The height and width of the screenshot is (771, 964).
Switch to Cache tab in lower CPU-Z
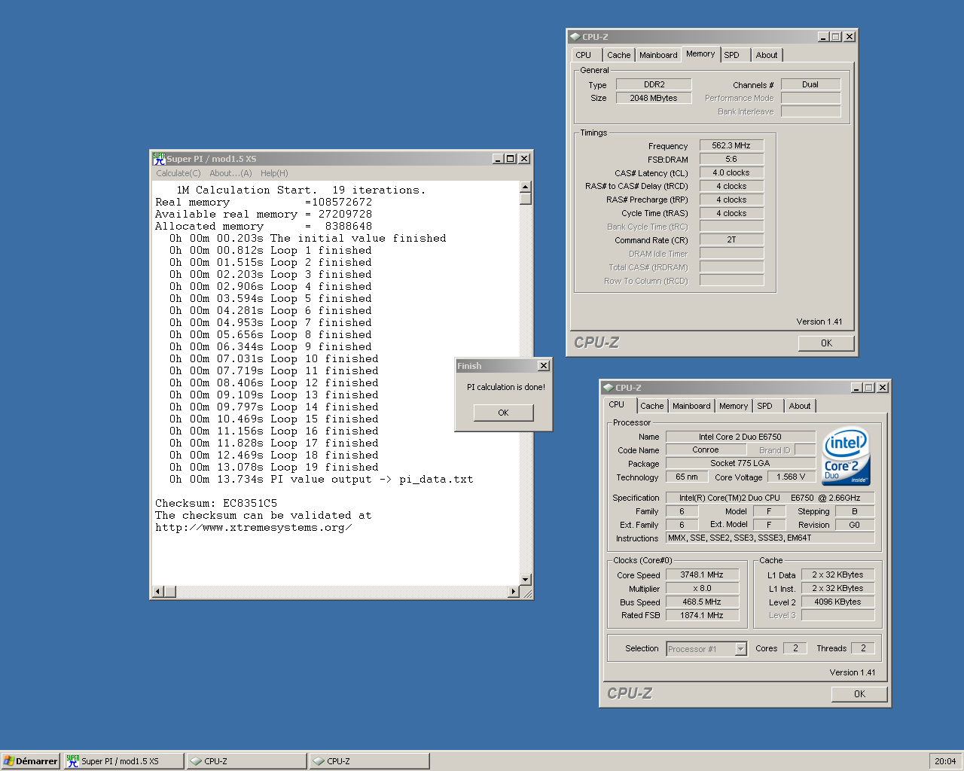coord(652,406)
